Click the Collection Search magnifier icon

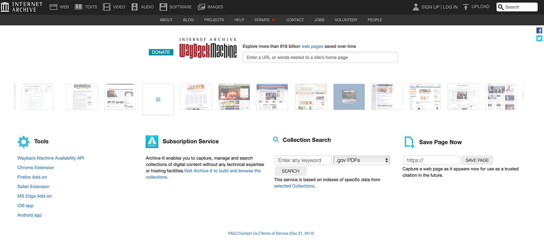pos(276,140)
